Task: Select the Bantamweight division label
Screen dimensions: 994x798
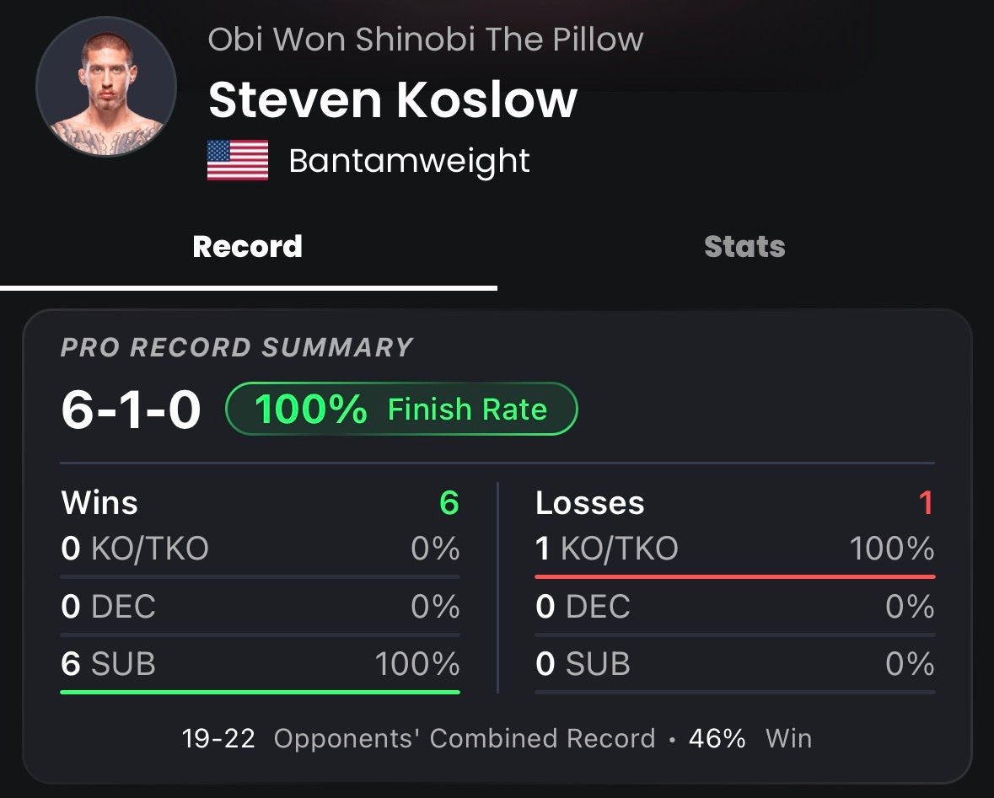Action: tap(409, 161)
